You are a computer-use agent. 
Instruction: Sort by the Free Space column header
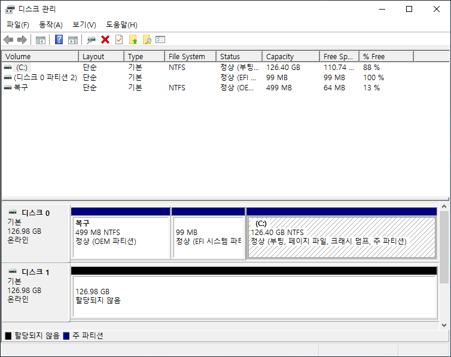tap(340, 56)
